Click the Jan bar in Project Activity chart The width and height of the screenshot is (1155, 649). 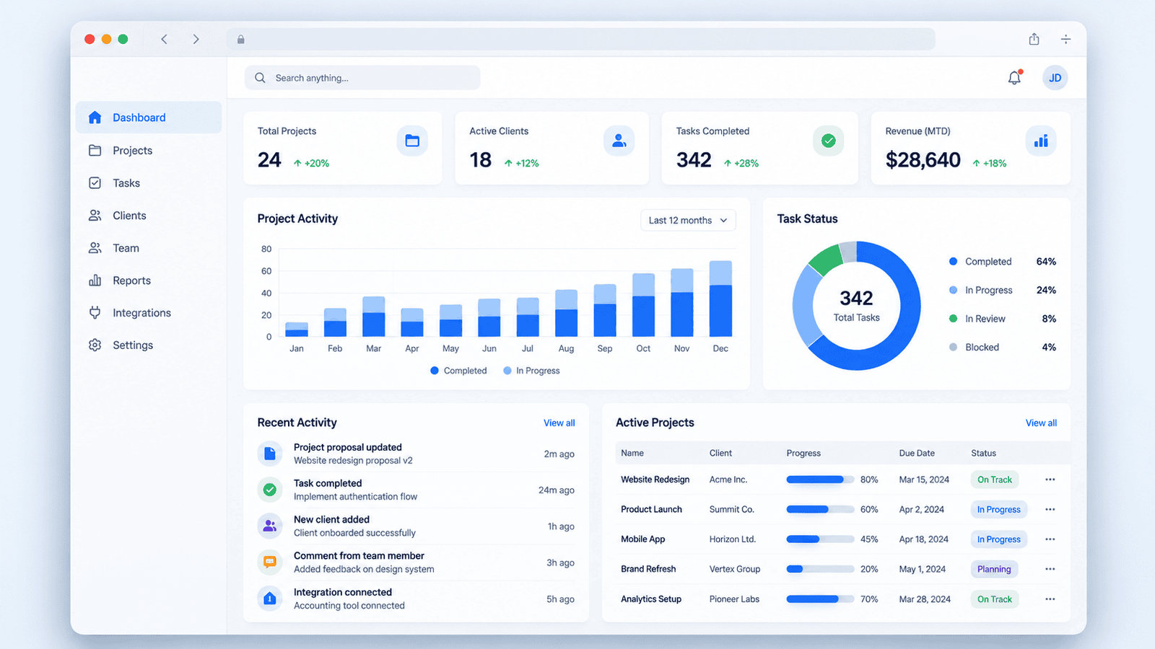point(297,330)
